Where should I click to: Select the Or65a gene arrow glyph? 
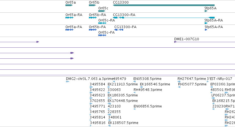click(69, 5)
